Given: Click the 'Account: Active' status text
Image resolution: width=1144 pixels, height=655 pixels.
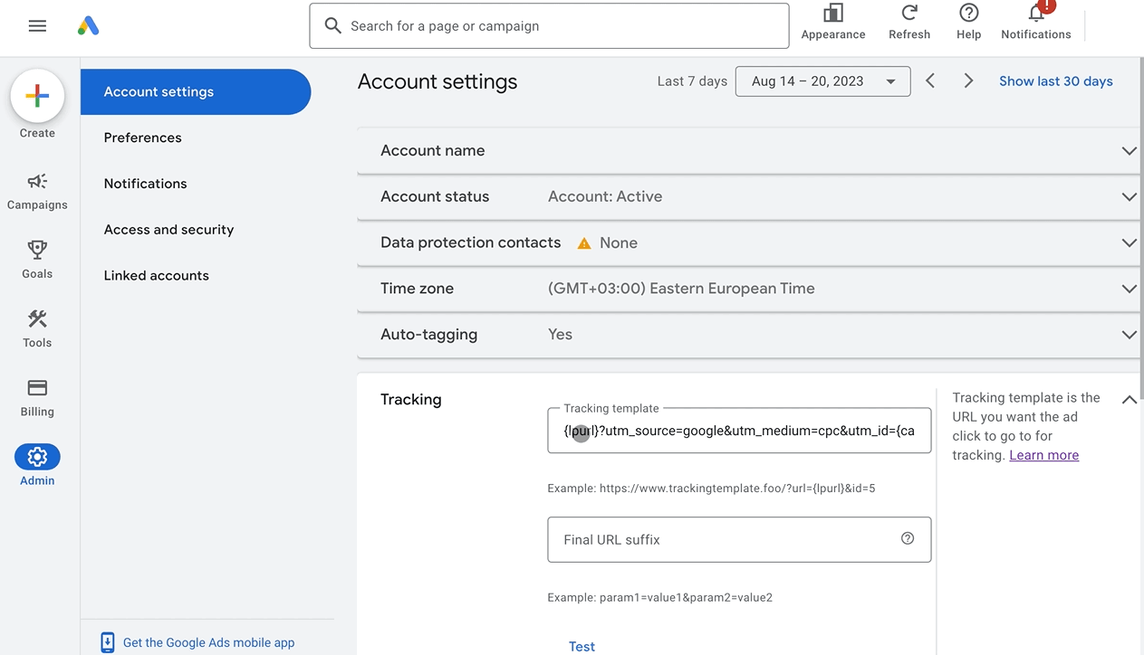Looking at the screenshot, I should tap(605, 196).
